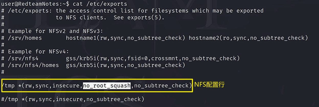The height and width of the screenshot is (107, 319).
Task: Click the yellow 'NFS配置行' annotation label
Action: click(209, 85)
